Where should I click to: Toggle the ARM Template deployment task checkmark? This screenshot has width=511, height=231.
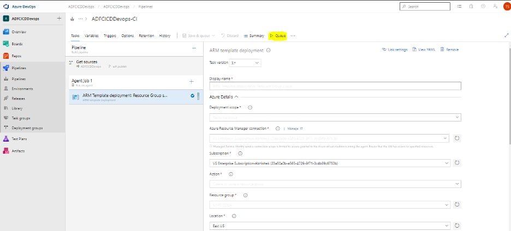[x=193, y=96]
